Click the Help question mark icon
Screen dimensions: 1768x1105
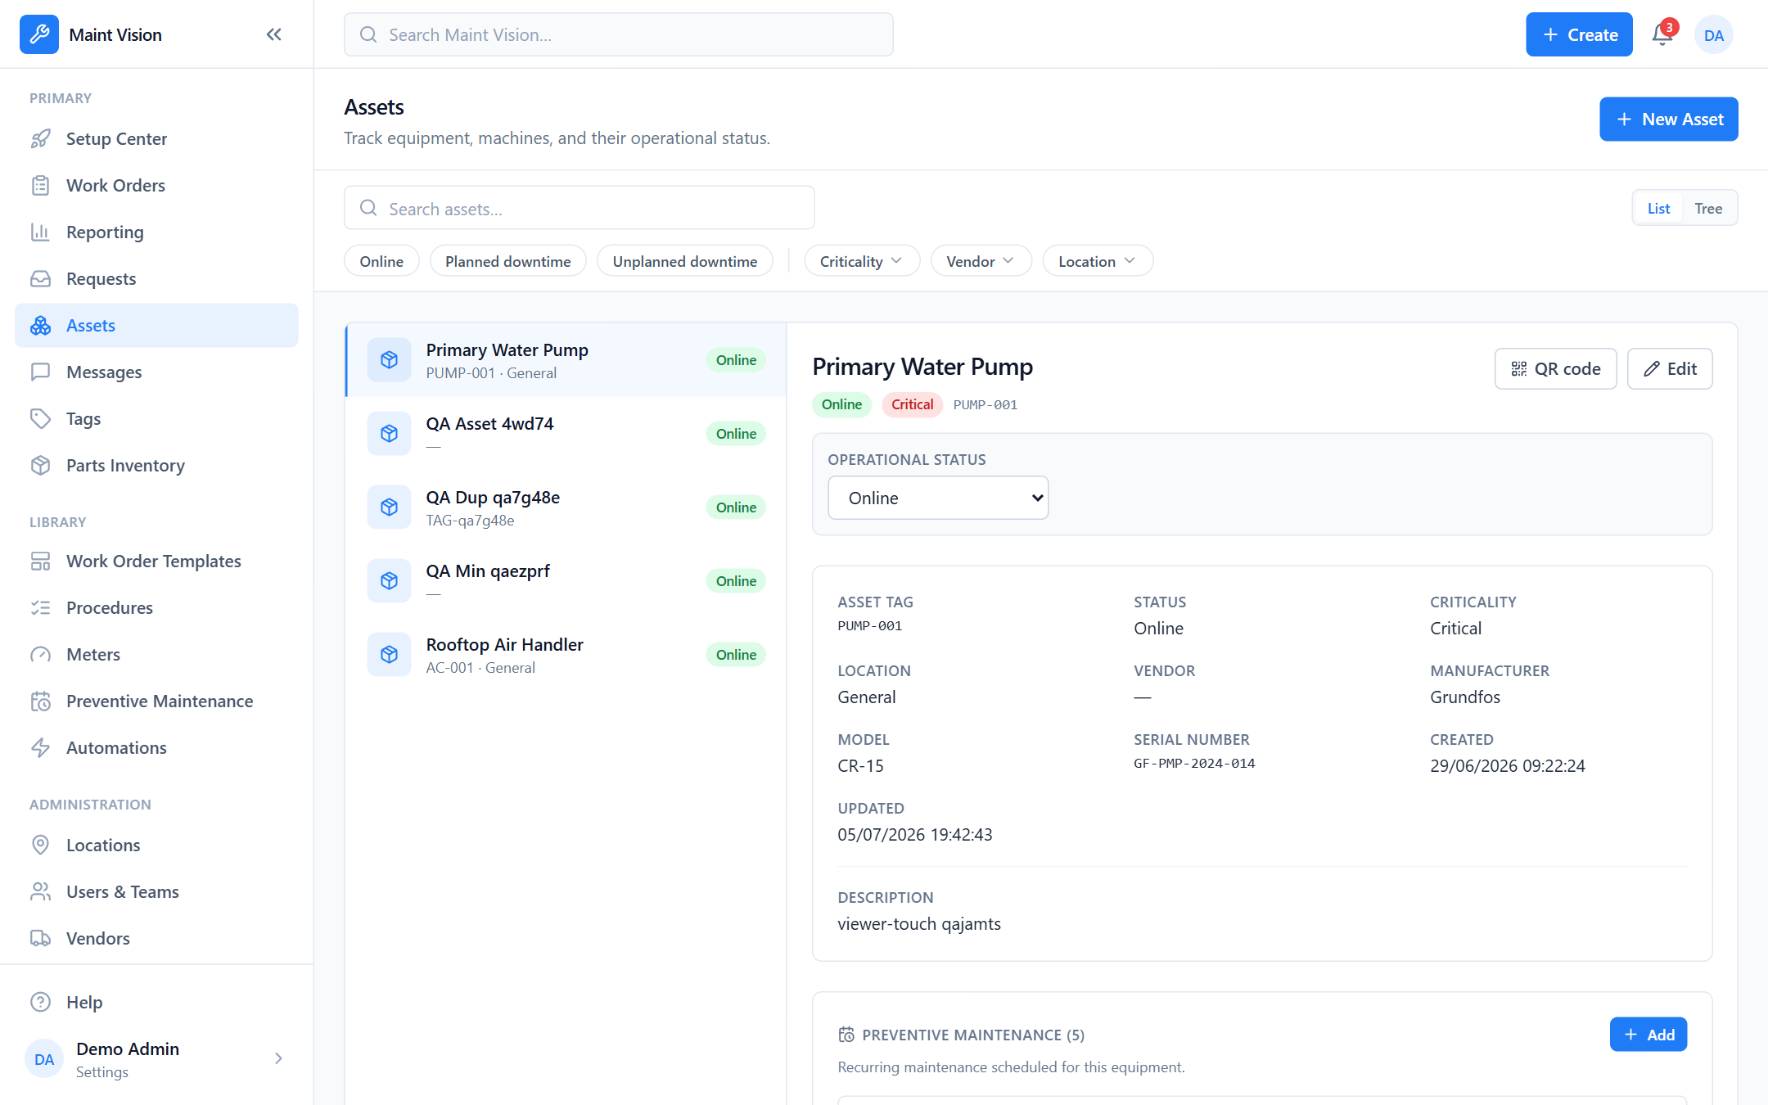[x=41, y=1003]
